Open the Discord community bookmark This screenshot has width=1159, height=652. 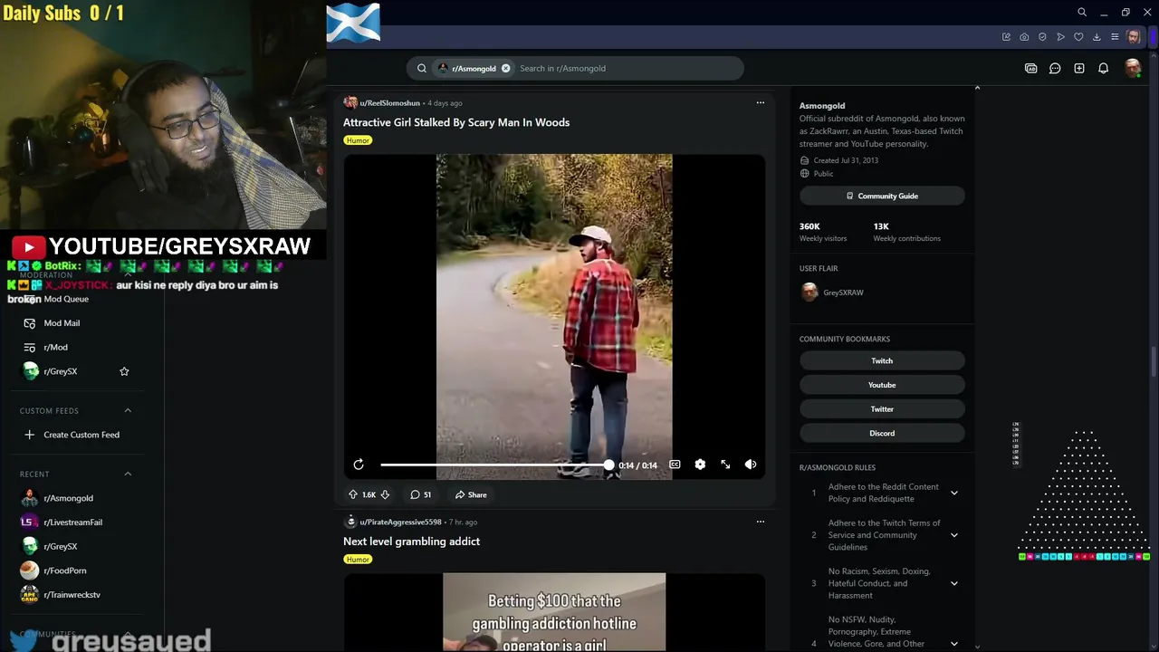(882, 433)
